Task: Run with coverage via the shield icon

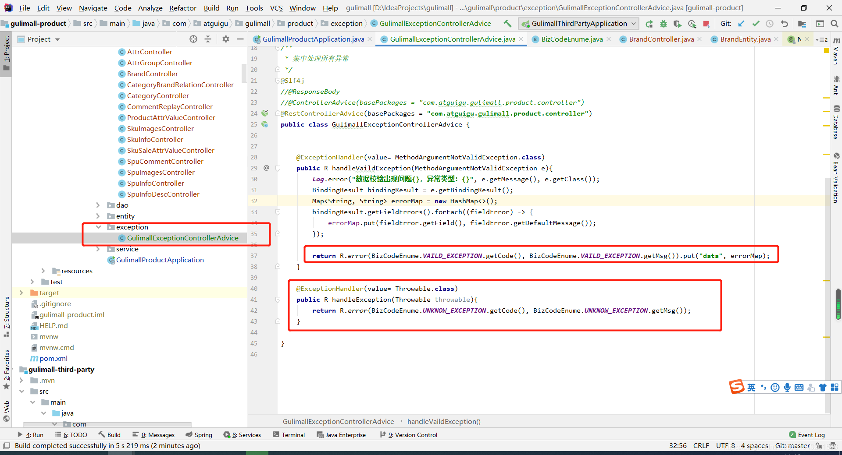Action: point(678,24)
